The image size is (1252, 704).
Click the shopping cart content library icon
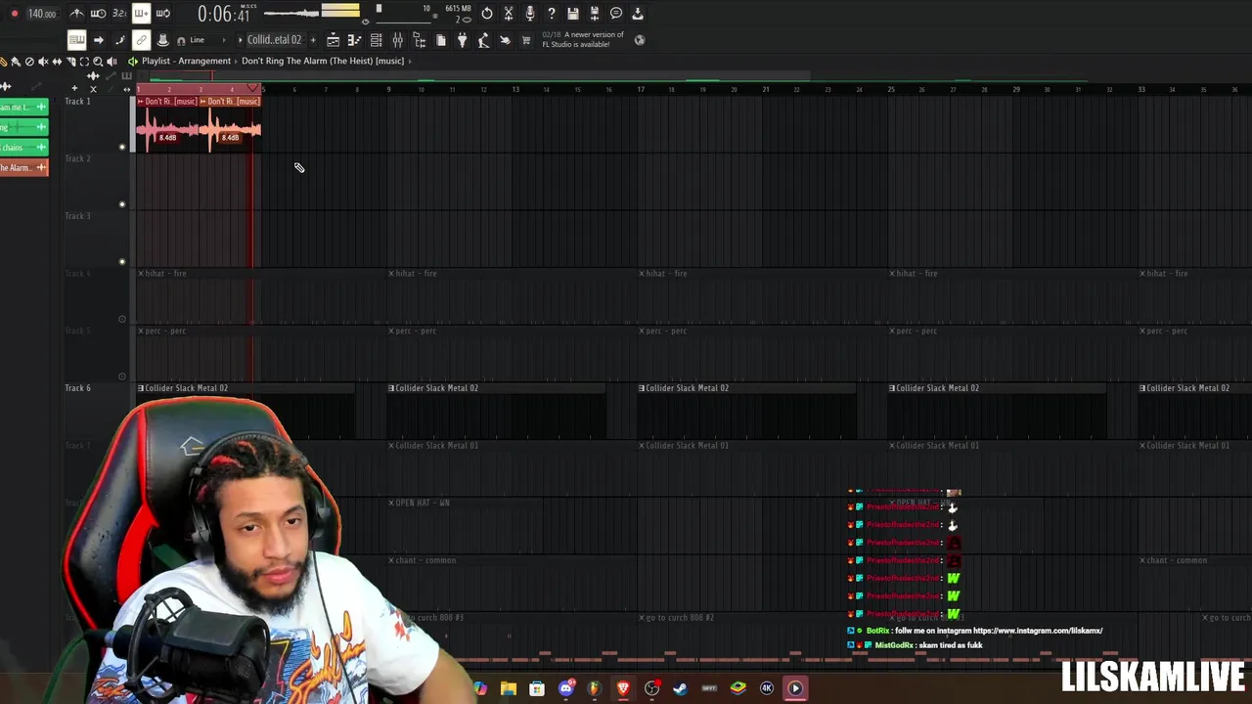(526, 40)
